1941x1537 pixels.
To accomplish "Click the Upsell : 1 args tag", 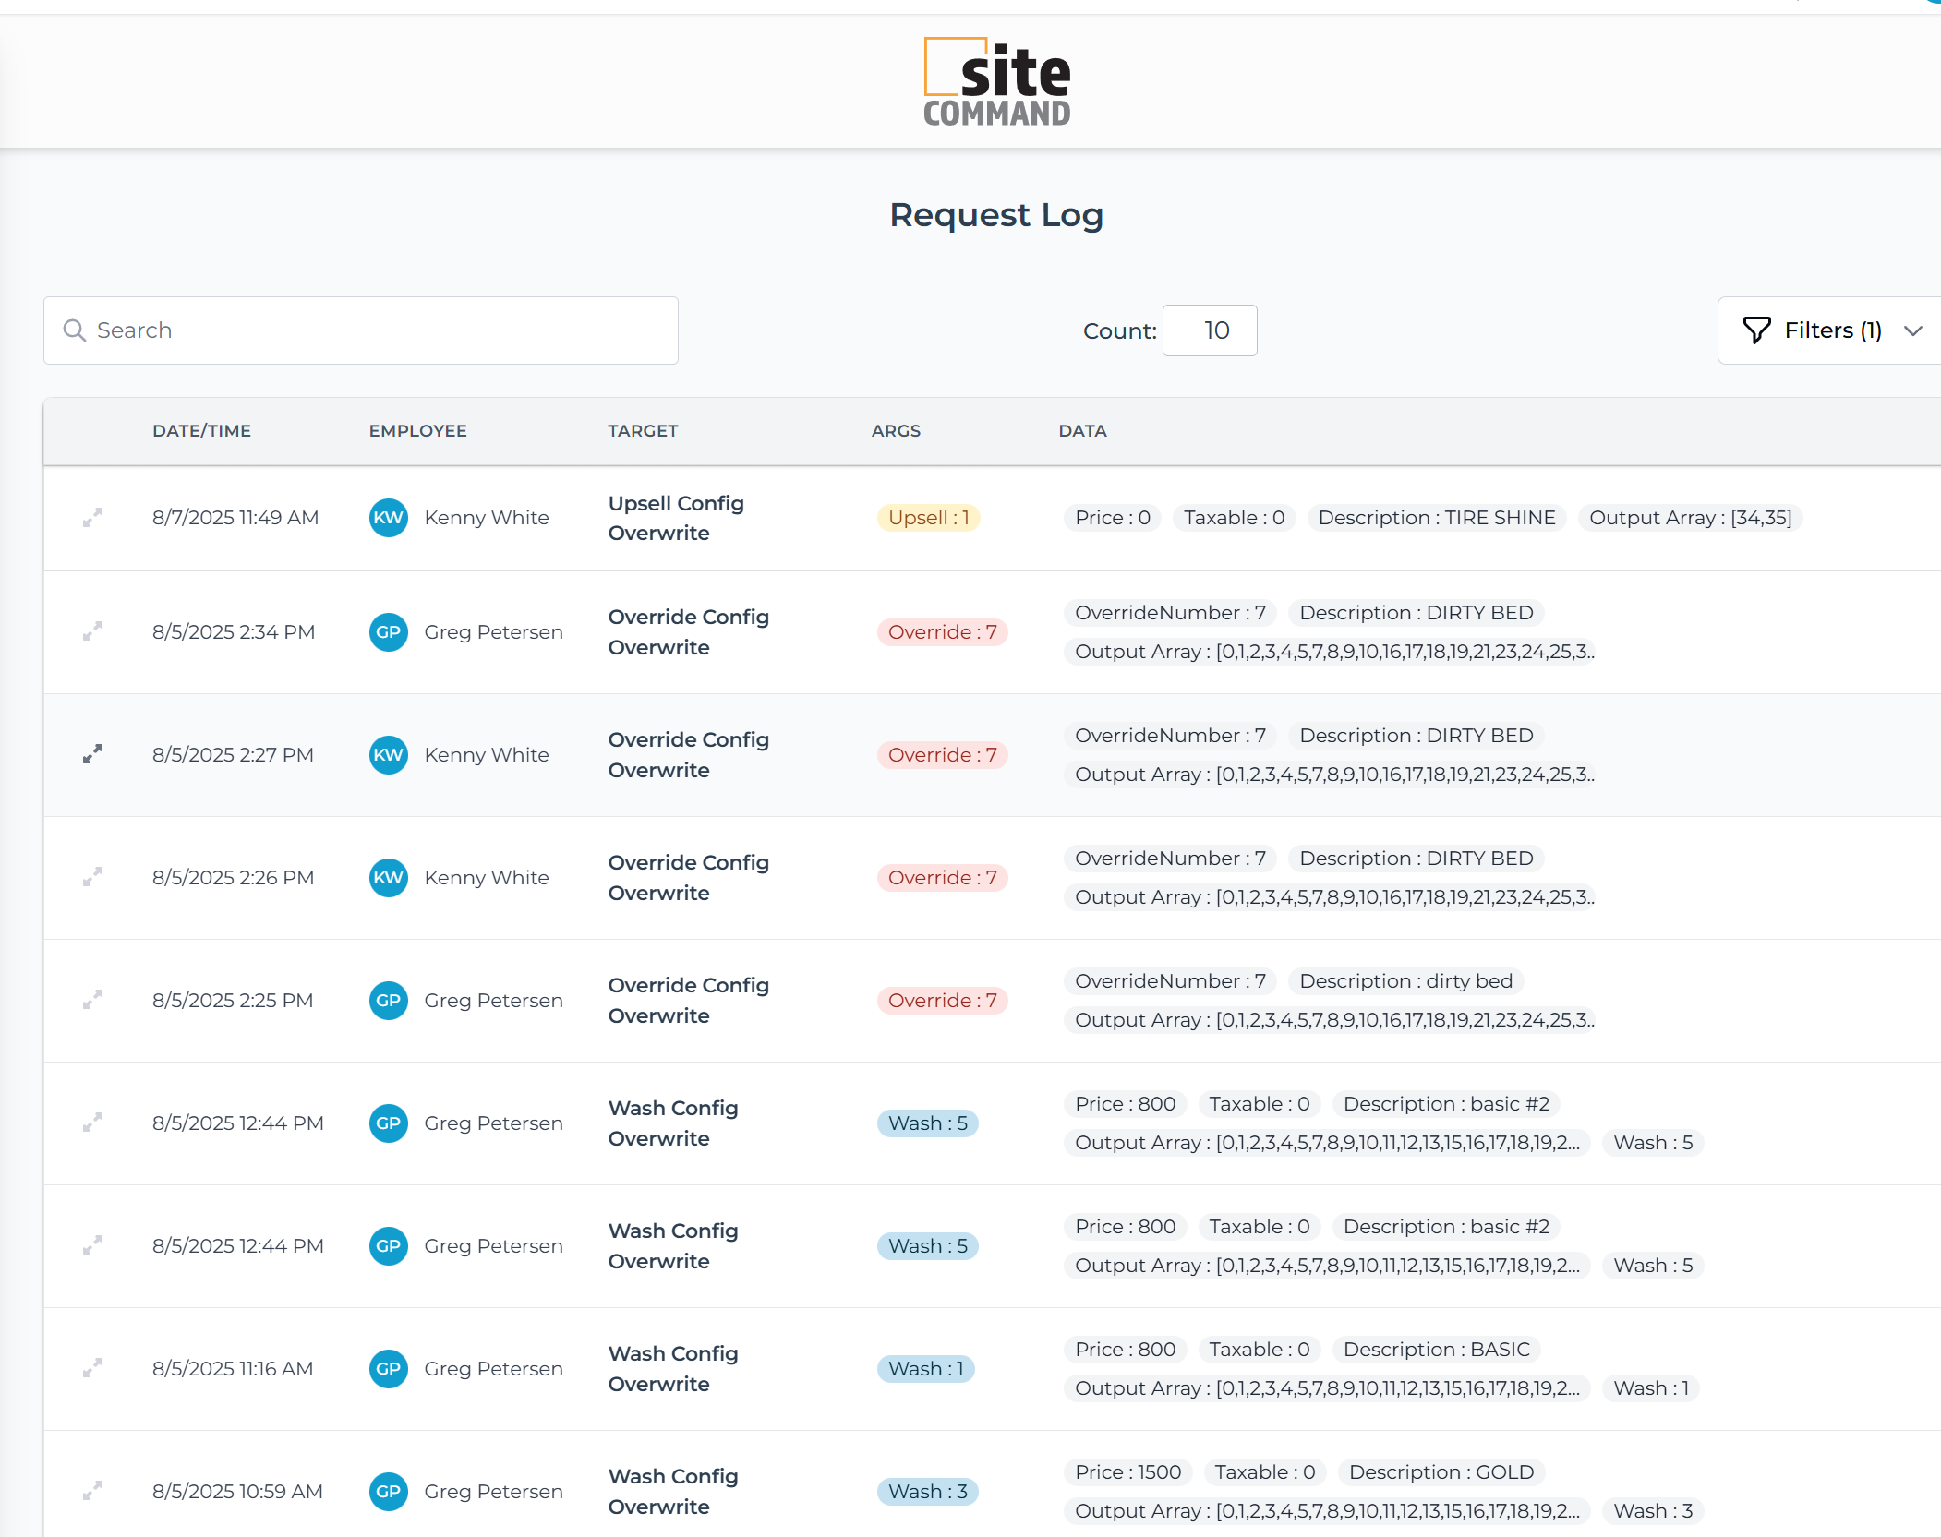I will tap(928, 518).
